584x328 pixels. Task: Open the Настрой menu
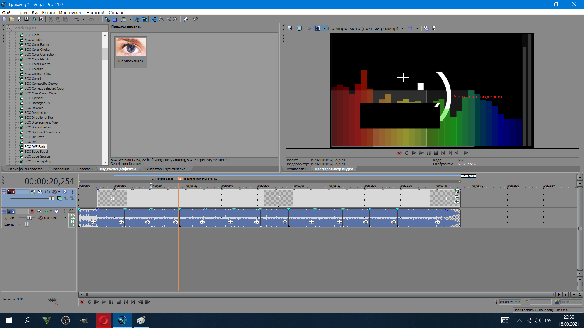[x=95, y=12]
